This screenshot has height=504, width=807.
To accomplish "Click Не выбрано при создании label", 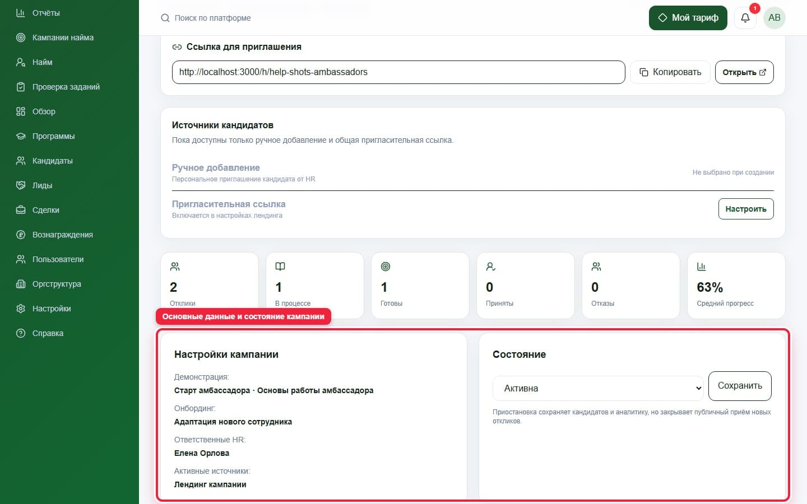I will 733,172.
